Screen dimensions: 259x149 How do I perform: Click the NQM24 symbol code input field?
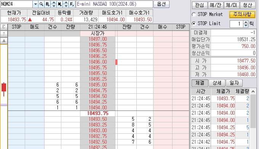click(16, 4)
